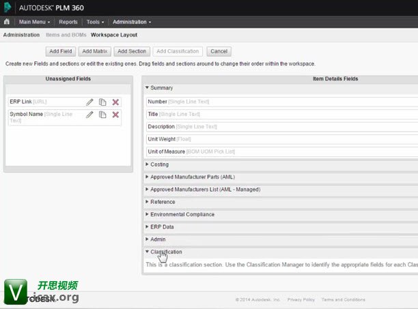Open the Main Menu dropdown
Screen dimensions: 418x309
[x=34, y=22]
